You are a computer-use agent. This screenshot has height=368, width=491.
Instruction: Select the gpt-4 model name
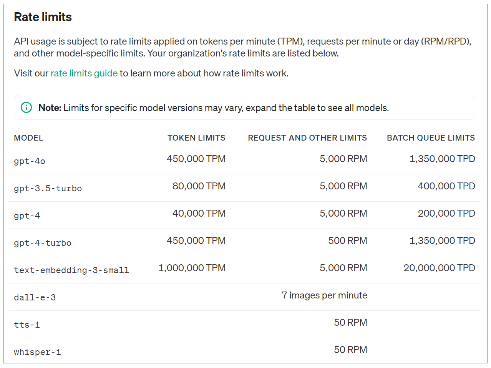(27, 216)
